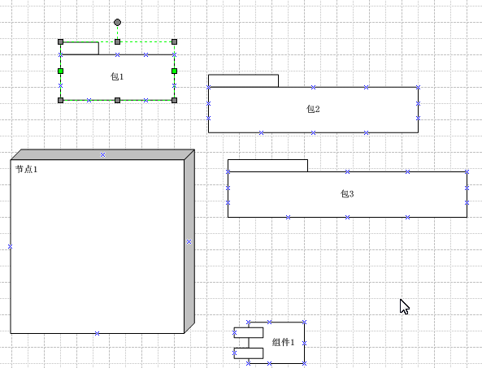Click the bottom-center handle of 包1
Image resolution: width=482 pixels, height=368 pixels.
pyautogui.click(x=117, y=101)
